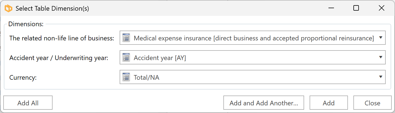Click the orange app icon in title bar
395x113 pixels.
8,8
